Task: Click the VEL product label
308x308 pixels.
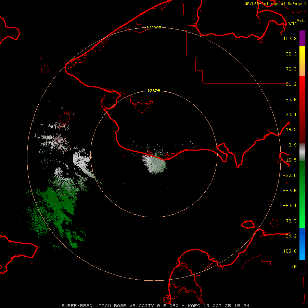Action: click(x=300, y=21)
